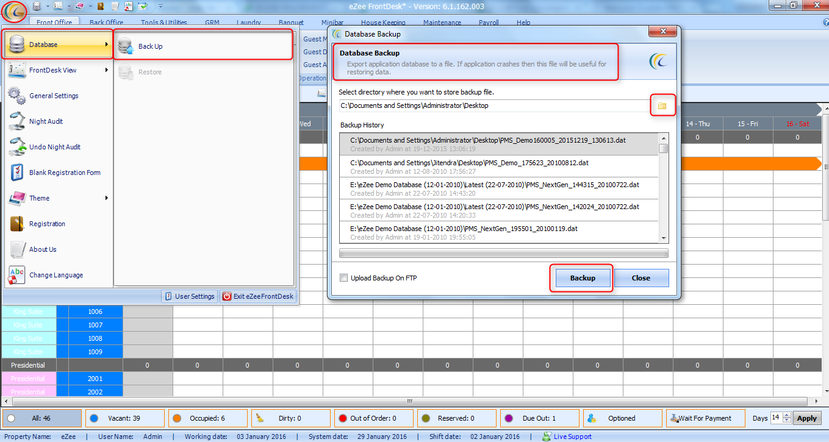Open the Live Support link
This screenshot has width=829, height=442.
point(572,437)
